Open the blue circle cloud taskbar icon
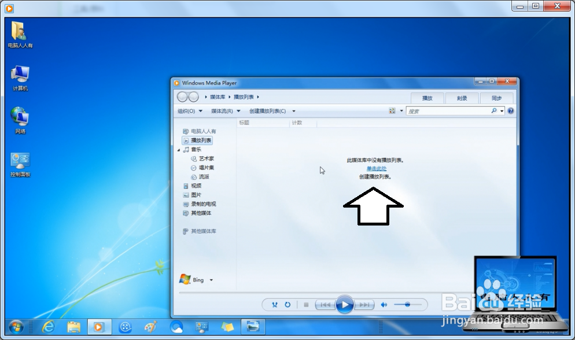 tap(176, 327)
